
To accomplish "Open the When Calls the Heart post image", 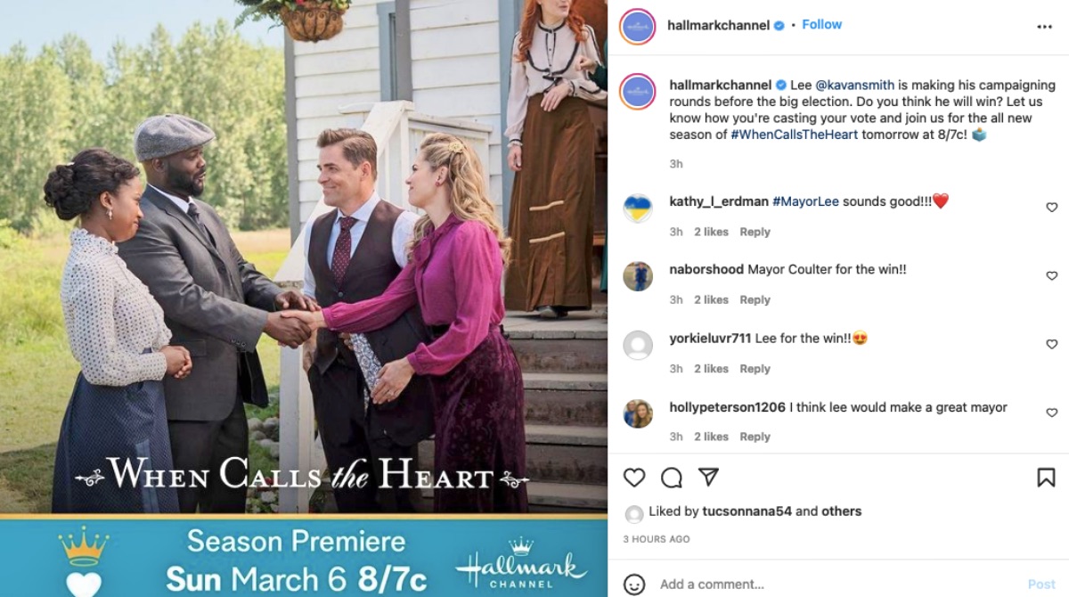I will 304,298.
